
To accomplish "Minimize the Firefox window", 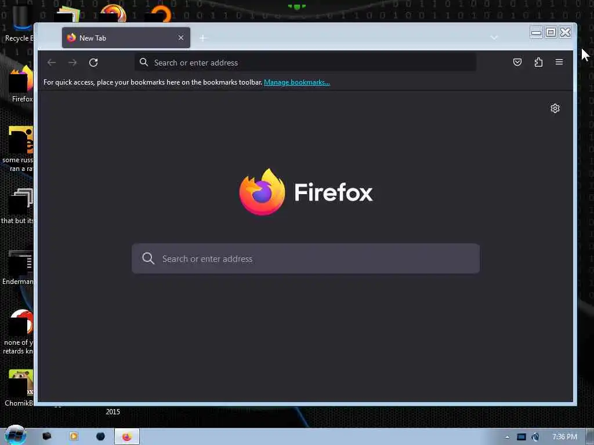I will [x=536, y=32].
